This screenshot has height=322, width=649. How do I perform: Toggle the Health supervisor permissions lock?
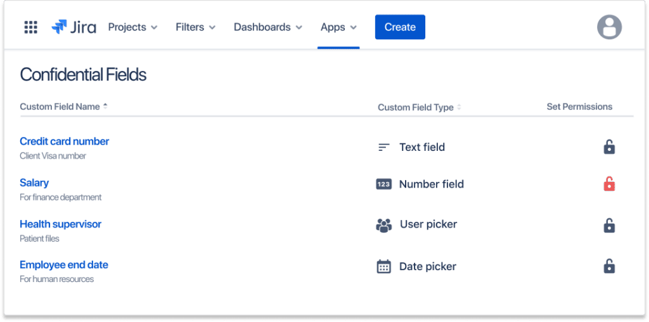click(x=609, y=225)
